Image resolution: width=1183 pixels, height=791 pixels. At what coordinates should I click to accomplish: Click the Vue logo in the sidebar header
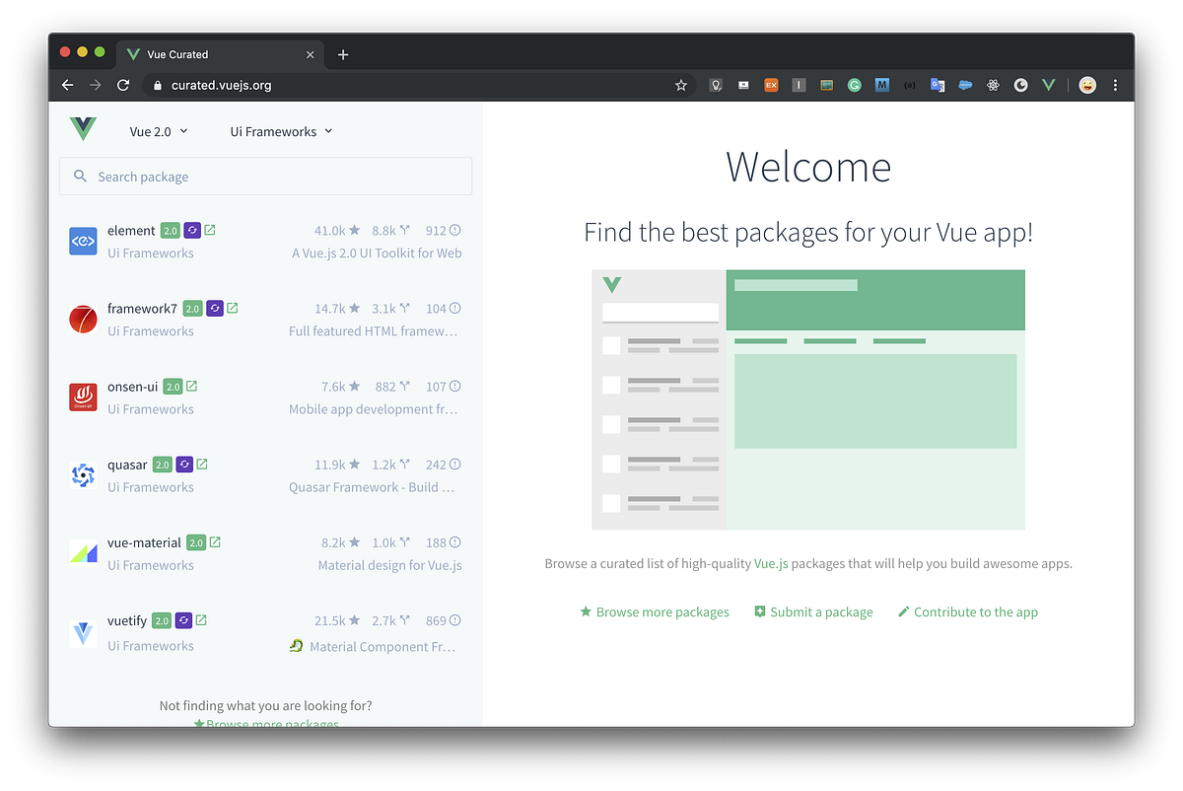point(83,128)
